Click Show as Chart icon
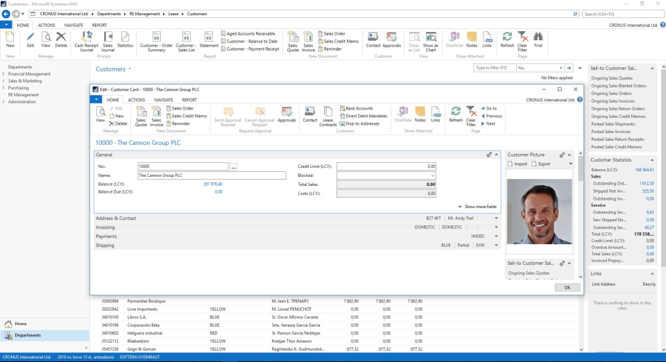The width and height of the screenshot is (666, 362). tap(430, 42)
